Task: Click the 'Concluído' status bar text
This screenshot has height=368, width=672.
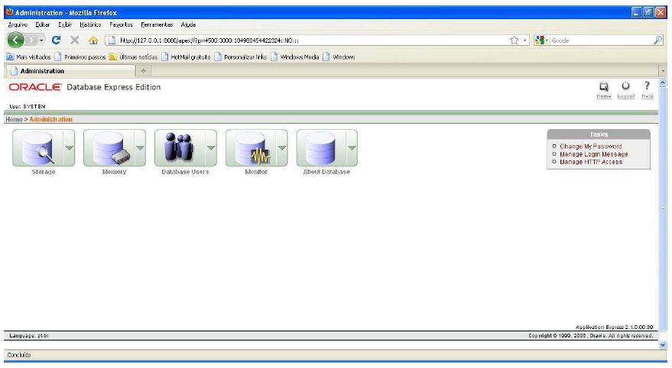Action: [x=19, y=355]
